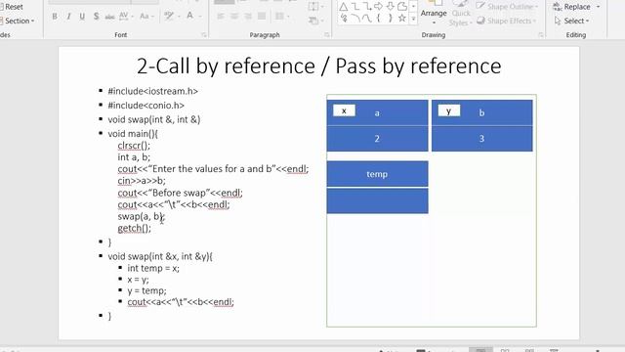625x352 pixels.
Task: Click the 'swap(a, b);' line
Action: [x=141, y=216]
